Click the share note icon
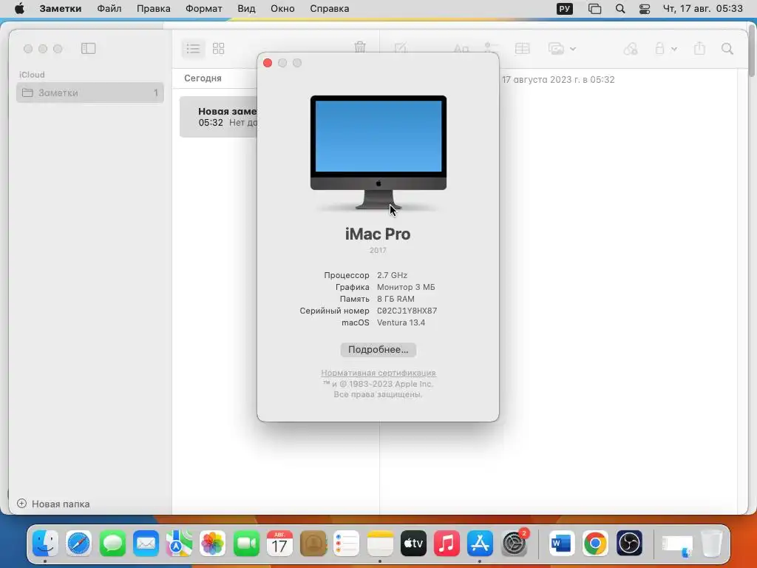Image resolution: width=757 pixels, height=568 pixels. [x=699, y=48]
